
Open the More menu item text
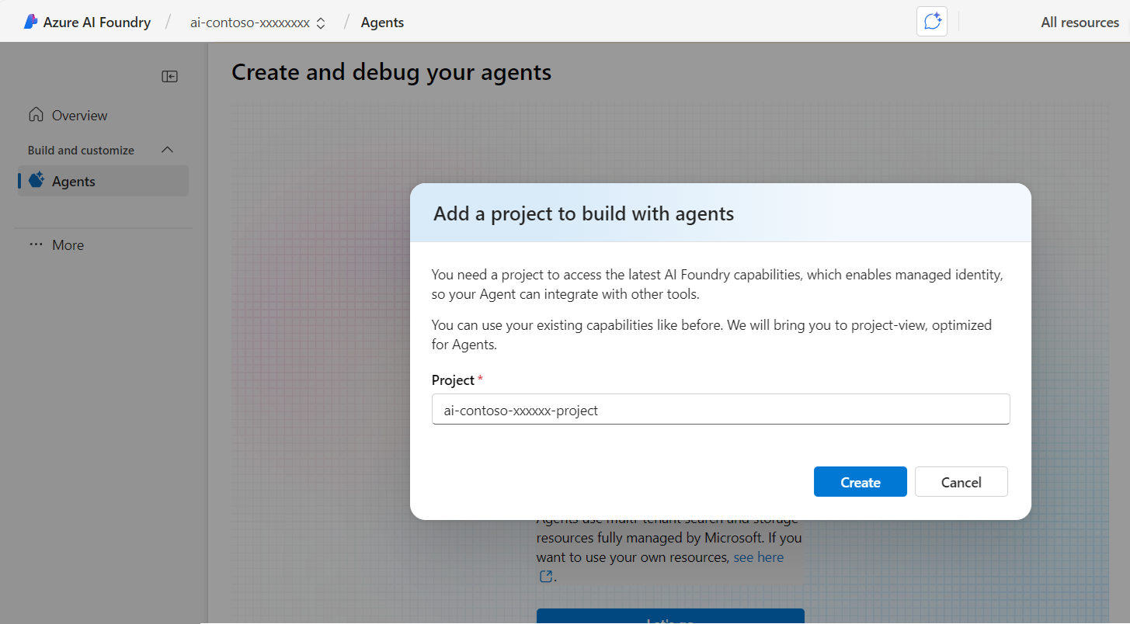pyautogui.click(x=68, y=244)
